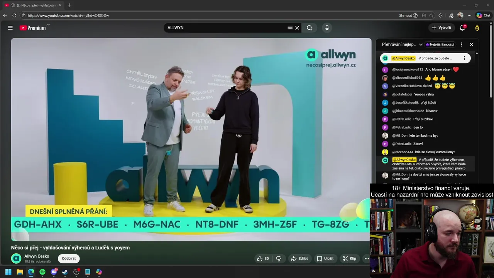494x278 pixels.
Task: Open the Allwyn Česko channel name link
Action: click(x=37, y=256)
